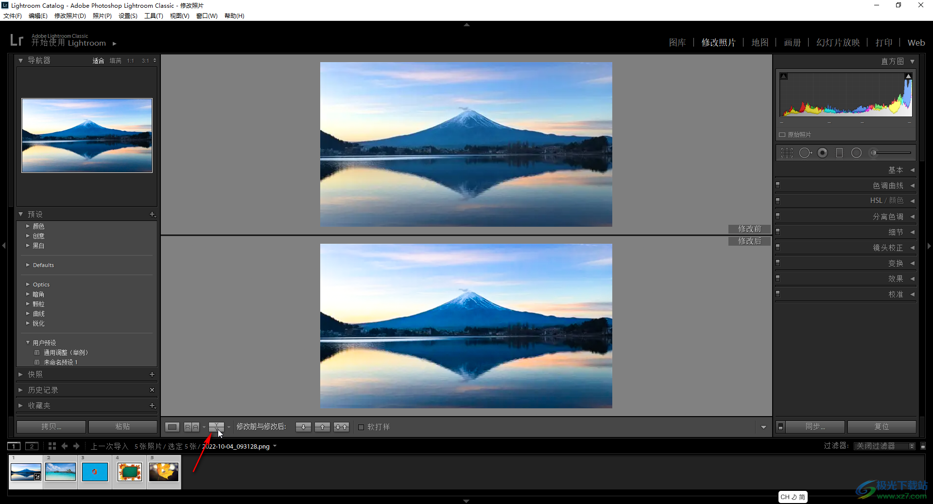Click the 拷贝... button
Screen dimensions: 933x504
[x=52, y=427]
